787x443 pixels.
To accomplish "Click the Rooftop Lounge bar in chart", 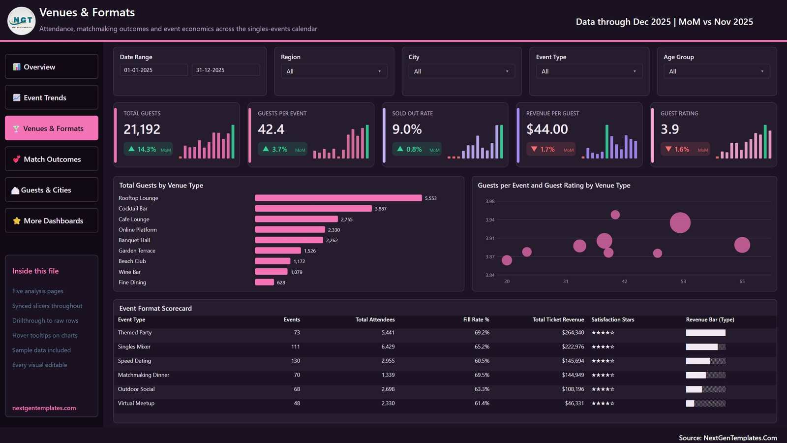I will coord(338,198).
